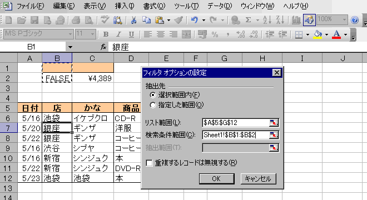Click the insert function fx icon
The height and width of the screenshot is (200, 367).
103,47
